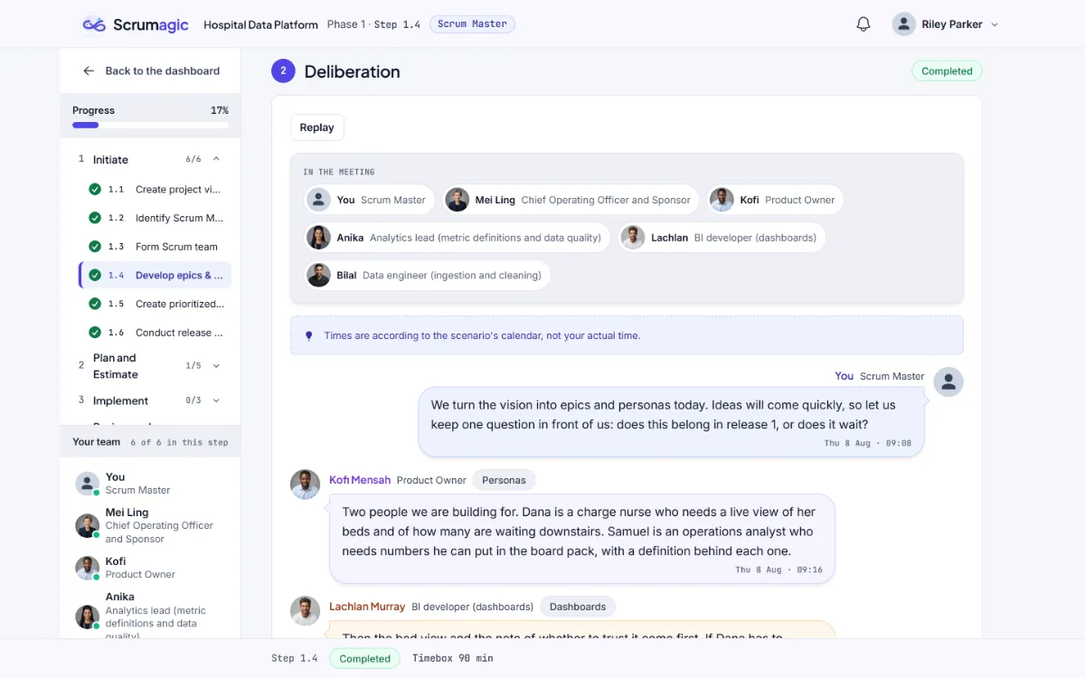
Task: Select Anika in Your team list
Action: tap(150, 616)
